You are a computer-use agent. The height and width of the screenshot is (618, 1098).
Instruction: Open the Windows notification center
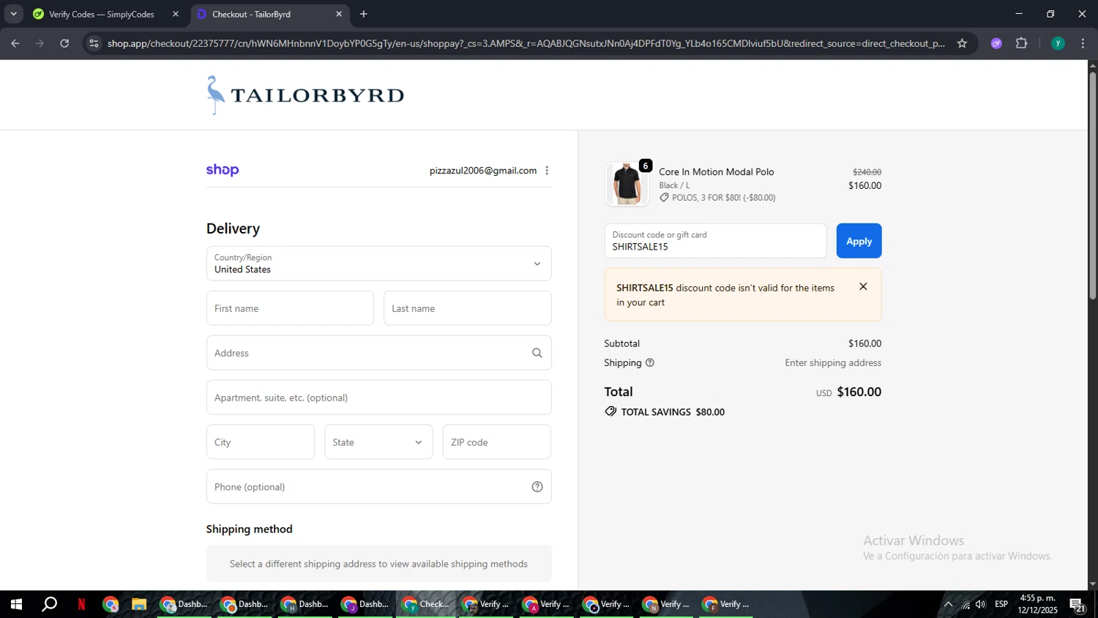point(1078,605)
